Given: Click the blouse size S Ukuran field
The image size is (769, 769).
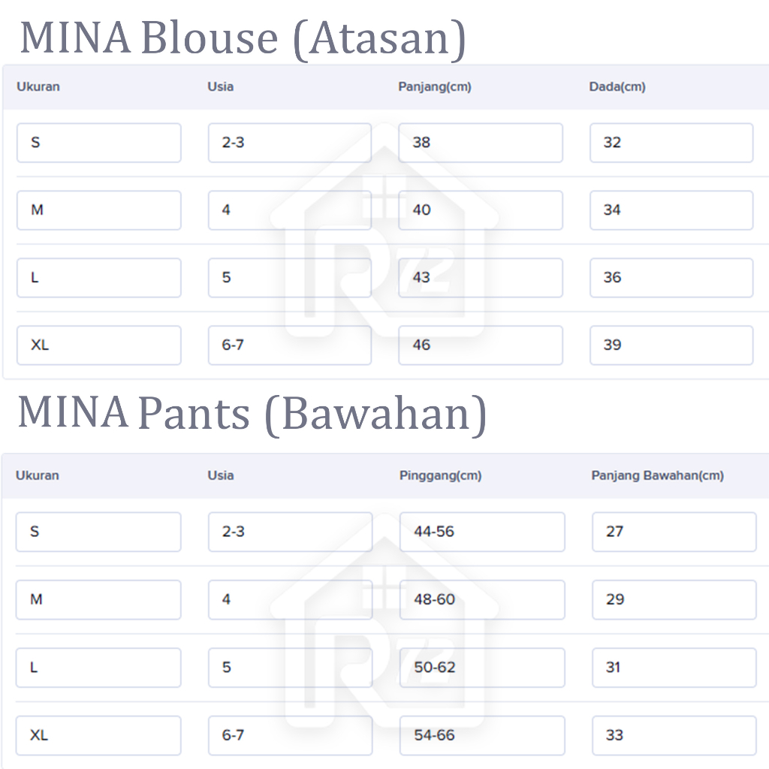Looking at the screenshot, I should [x=98, y=143].
